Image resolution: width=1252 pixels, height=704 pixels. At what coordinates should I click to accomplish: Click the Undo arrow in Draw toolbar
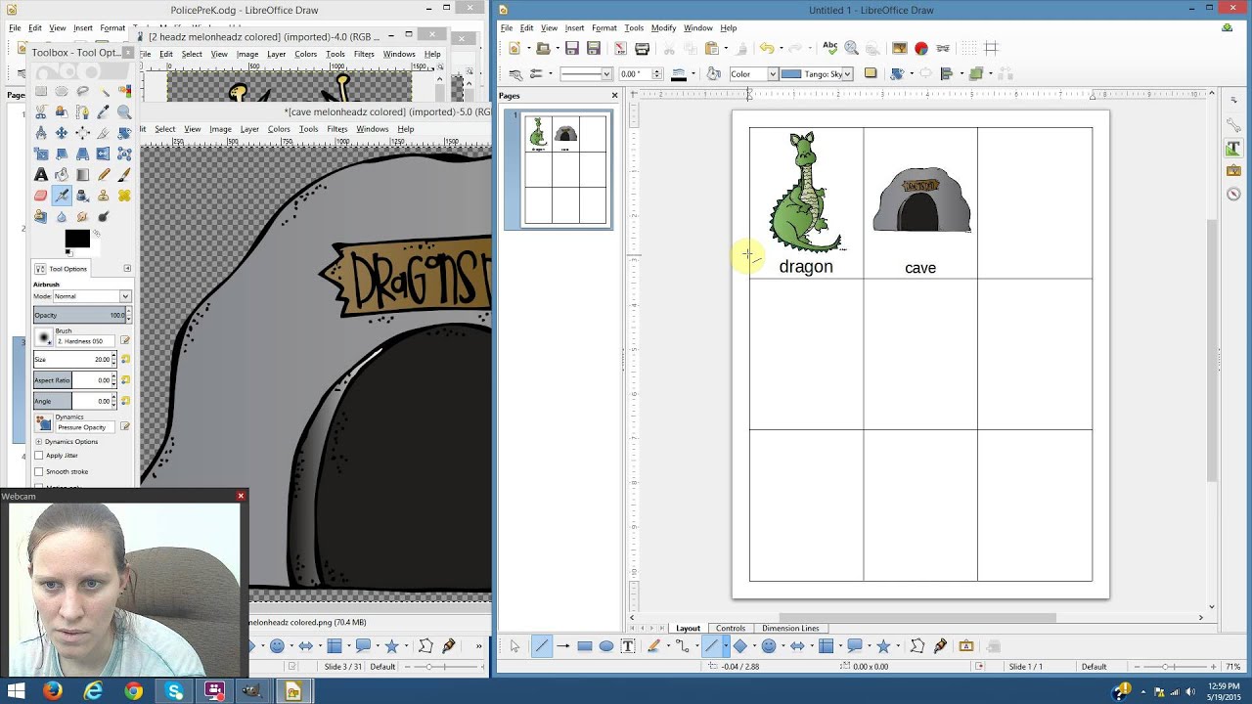pyautogui.click(x=767, y=48)
